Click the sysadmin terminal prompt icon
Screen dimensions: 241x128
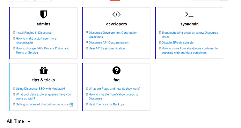(189, 14)
